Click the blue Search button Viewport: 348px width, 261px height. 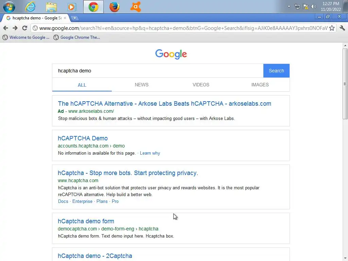276,71
